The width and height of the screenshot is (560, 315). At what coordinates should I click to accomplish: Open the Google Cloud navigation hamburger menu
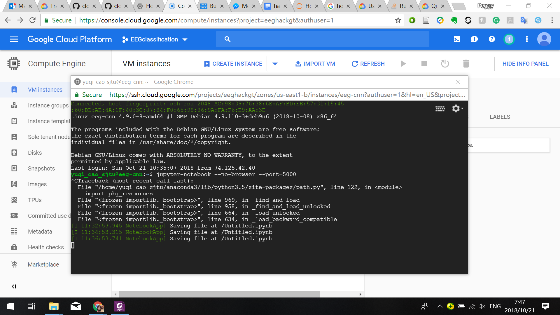point(14,39)
